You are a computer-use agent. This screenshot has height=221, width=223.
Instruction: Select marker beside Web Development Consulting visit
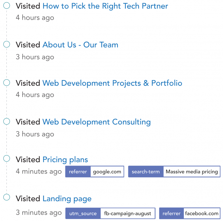6,122
